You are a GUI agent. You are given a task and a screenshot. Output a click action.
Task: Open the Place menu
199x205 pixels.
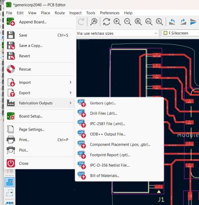(45, 13)
